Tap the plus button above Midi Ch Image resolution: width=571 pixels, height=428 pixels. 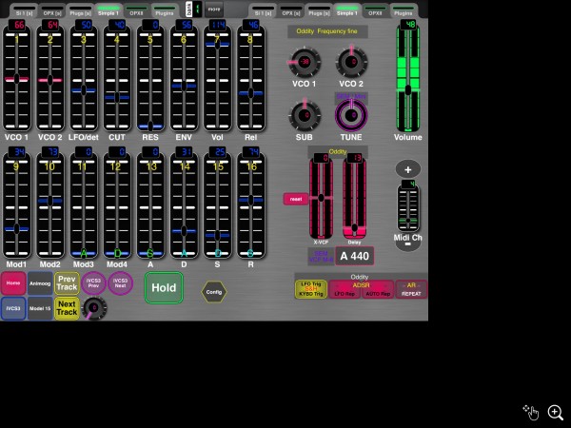tap(408, 169)
